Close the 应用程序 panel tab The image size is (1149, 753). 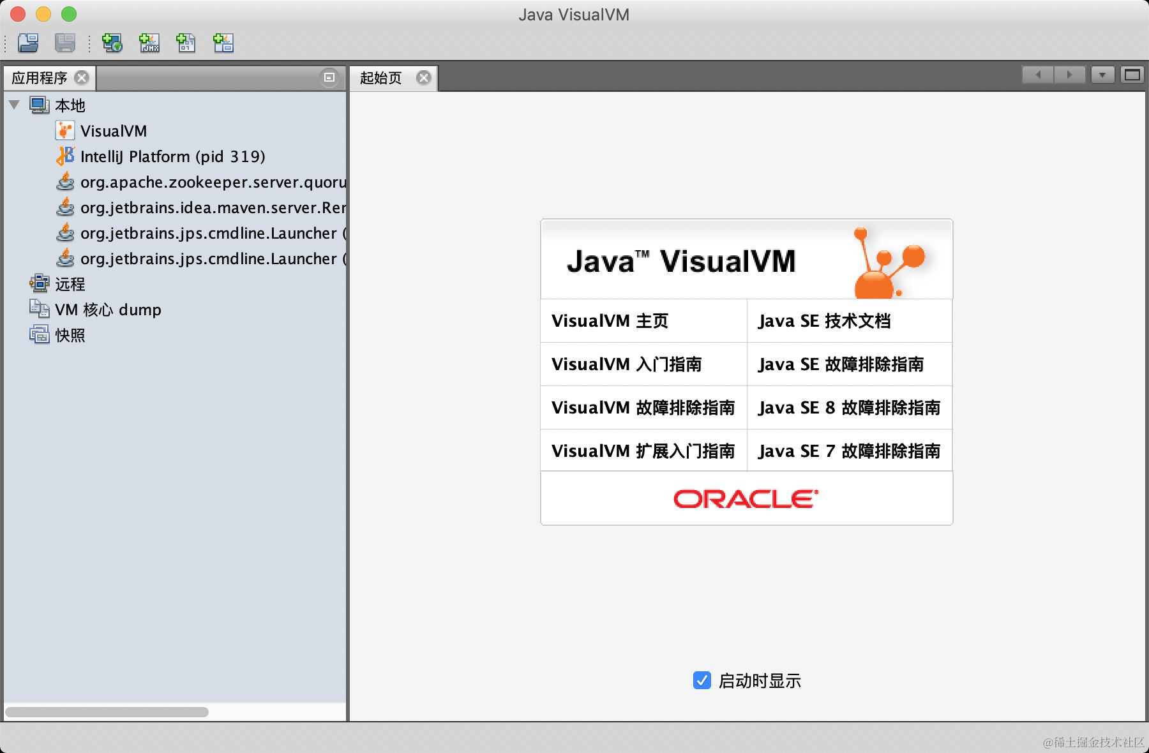coord(82,77)
